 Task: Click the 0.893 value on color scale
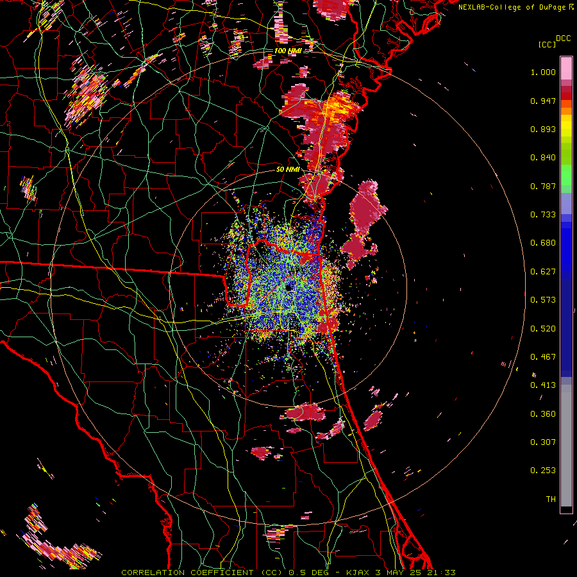click(x=543, y=129)
